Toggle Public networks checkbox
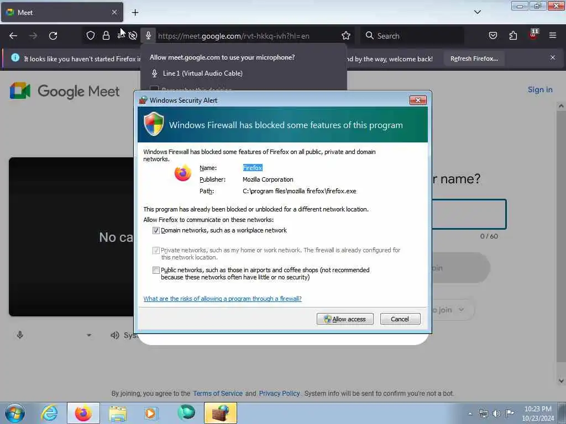This screenshot has width=566, height=424. point(156,270)
